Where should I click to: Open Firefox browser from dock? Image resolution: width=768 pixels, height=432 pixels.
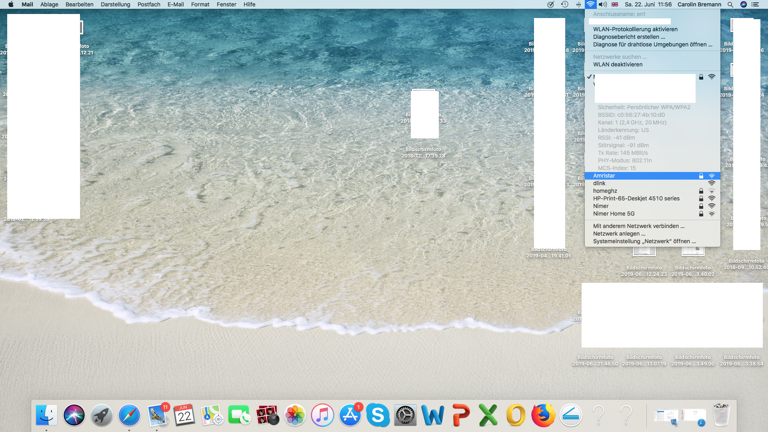pyautogui.click(x=543, y=415)
